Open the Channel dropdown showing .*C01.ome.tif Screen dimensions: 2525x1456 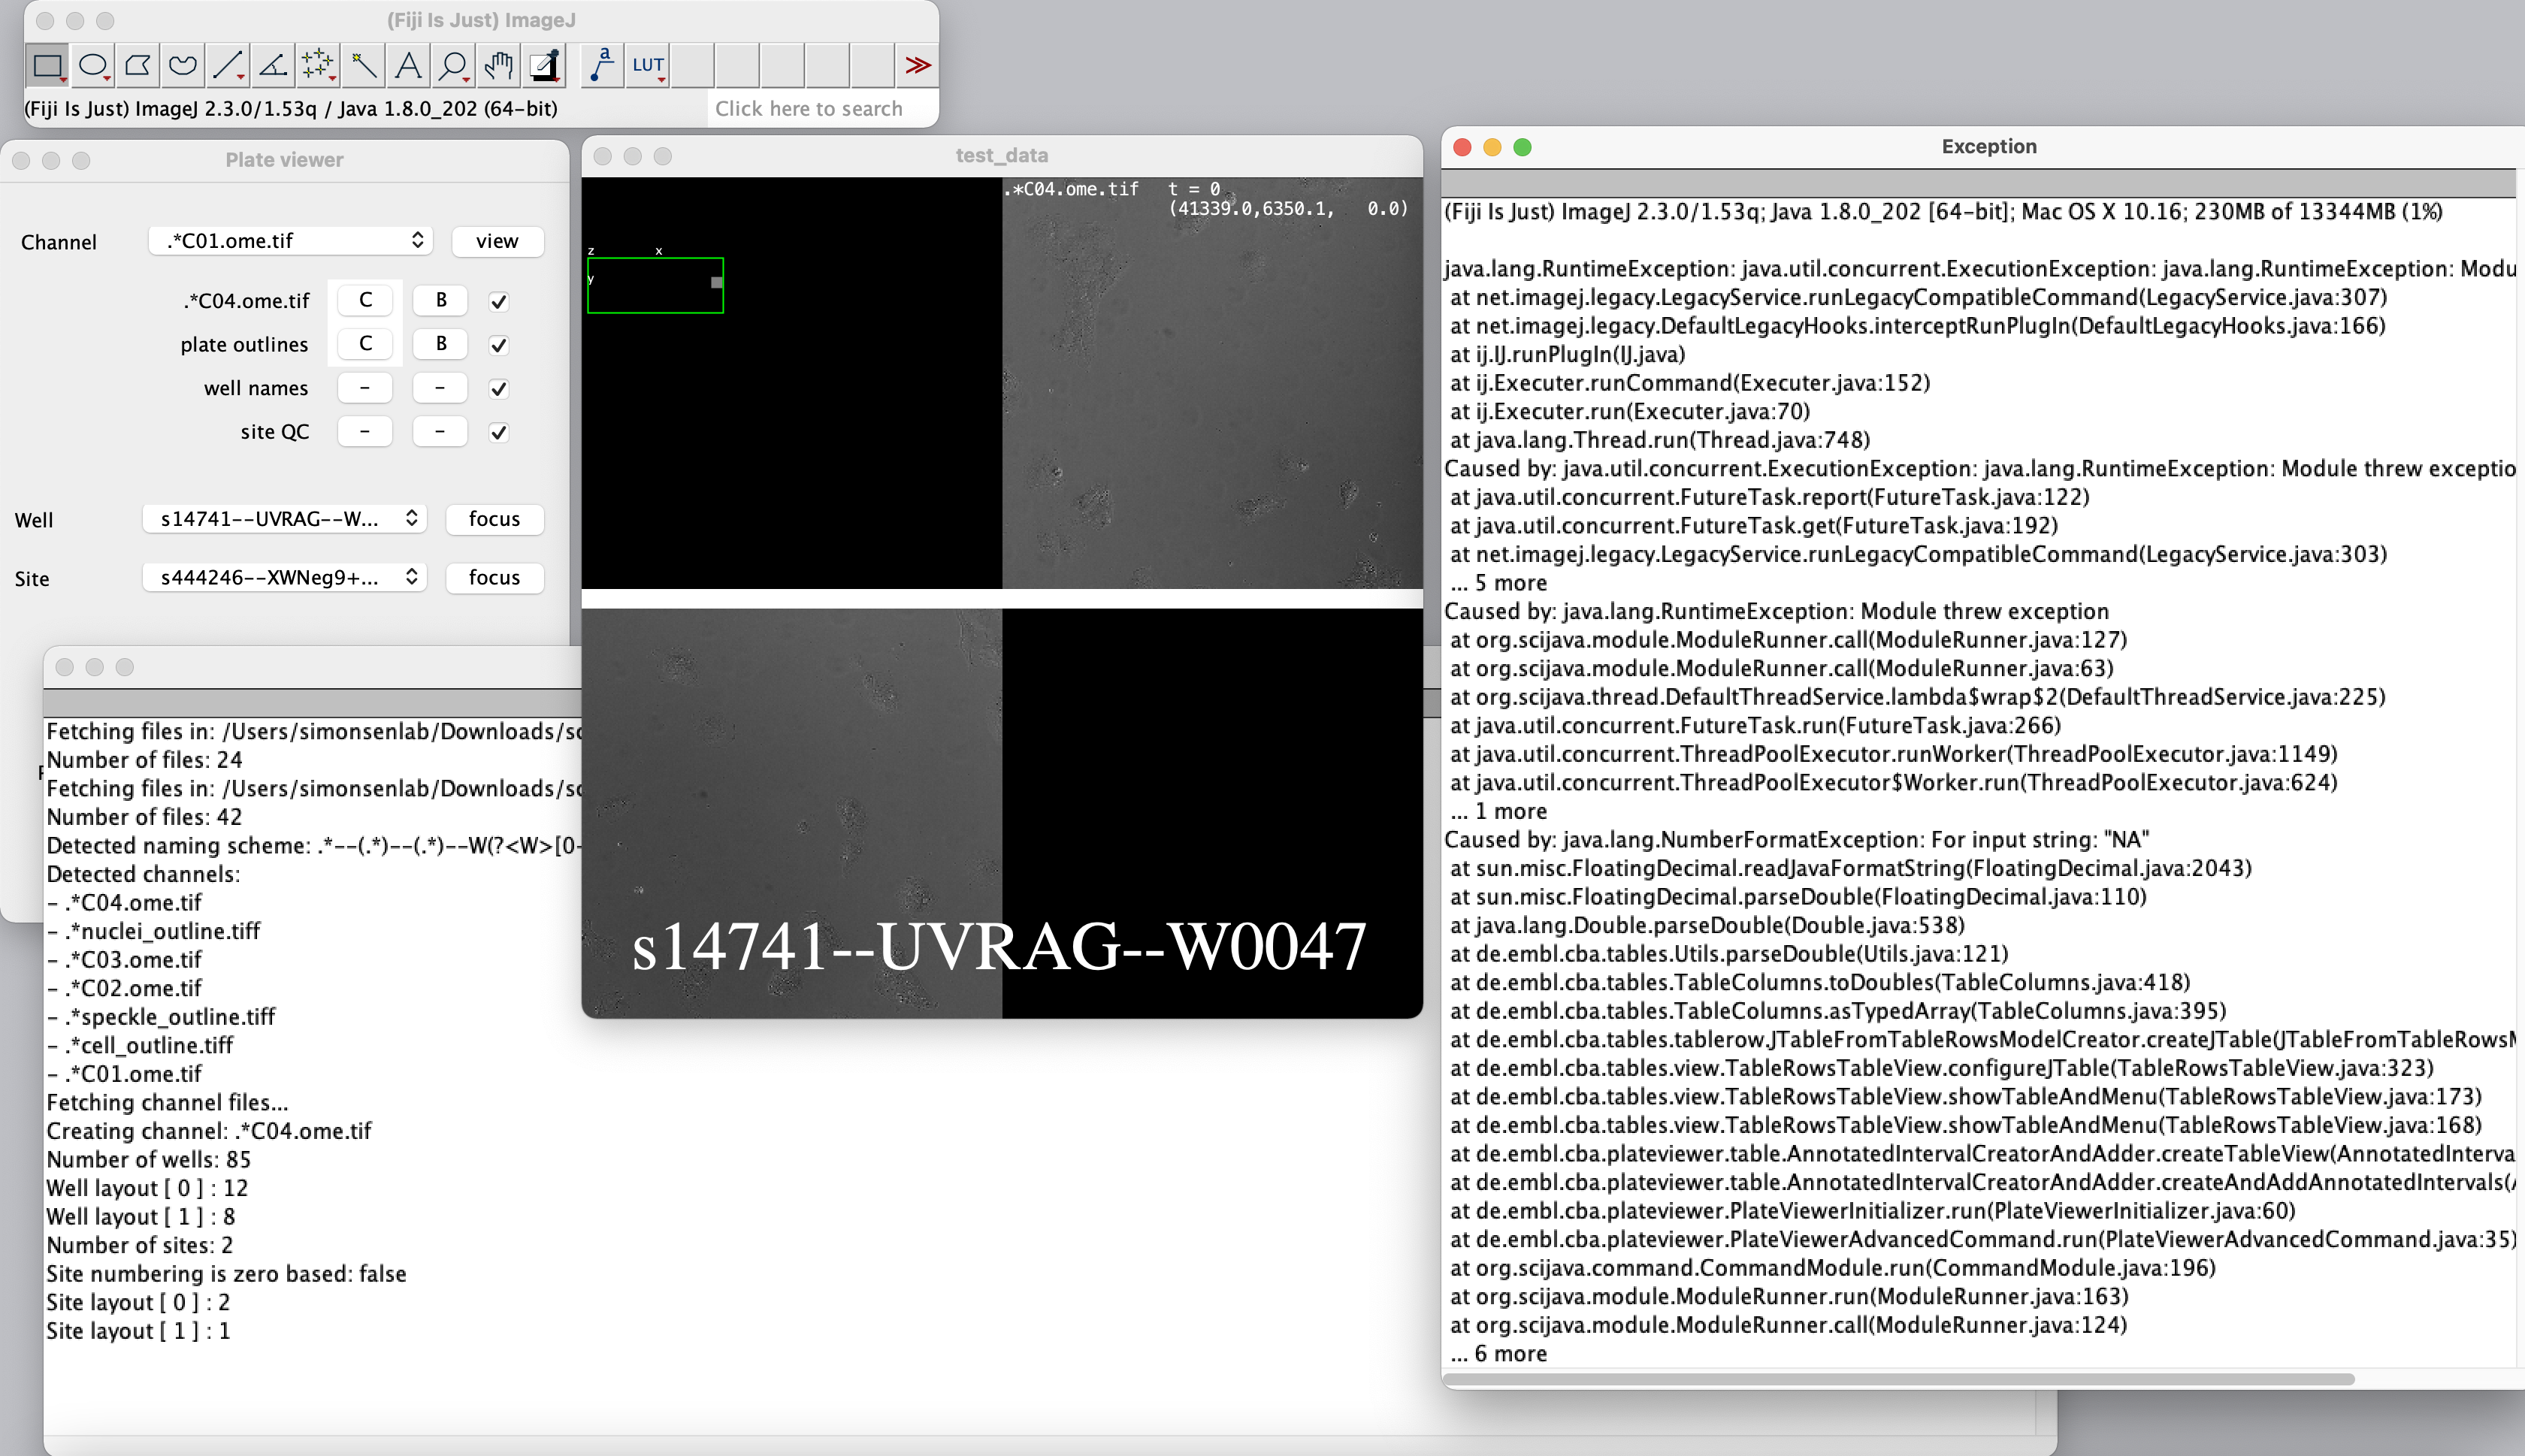coord(290,240)
